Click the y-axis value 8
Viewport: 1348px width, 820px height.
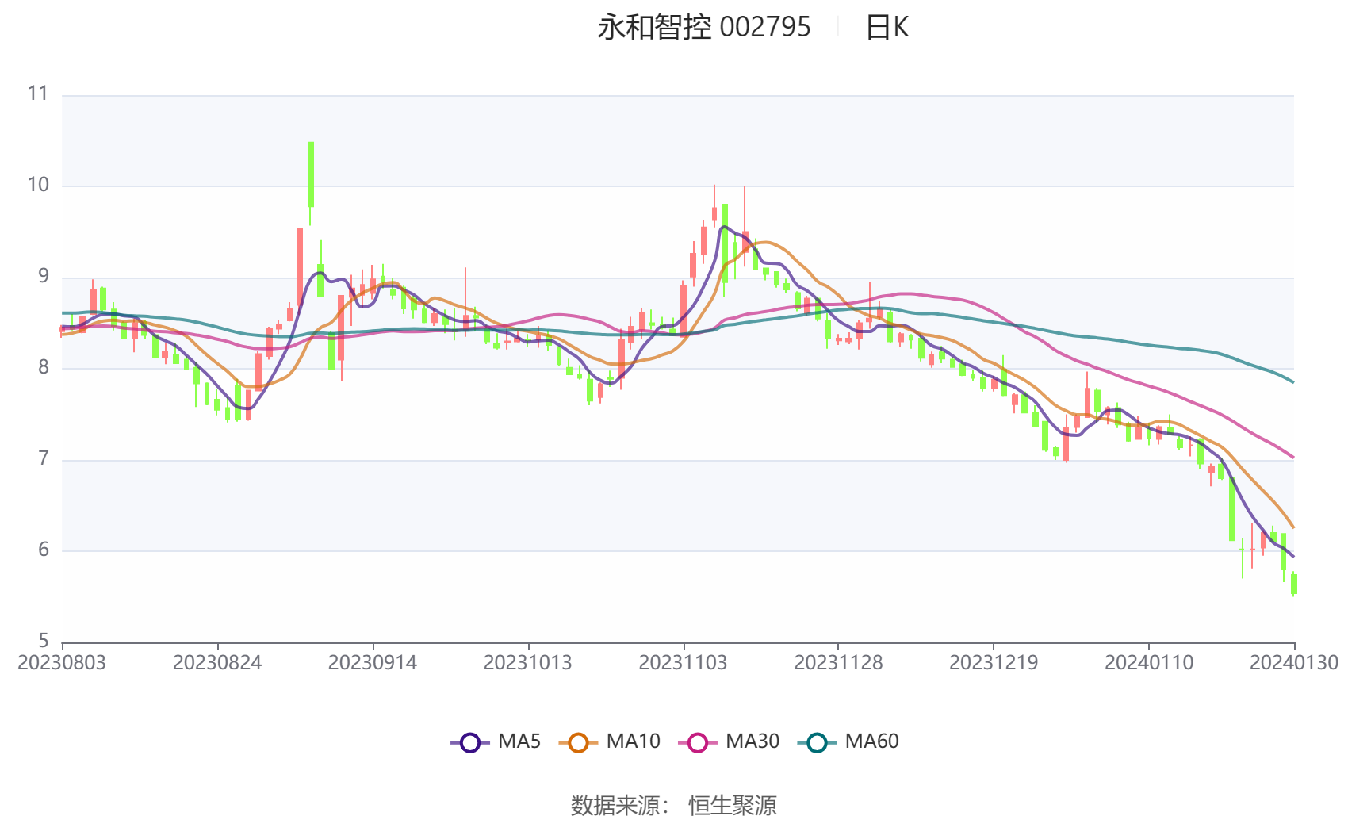(44, 368)
